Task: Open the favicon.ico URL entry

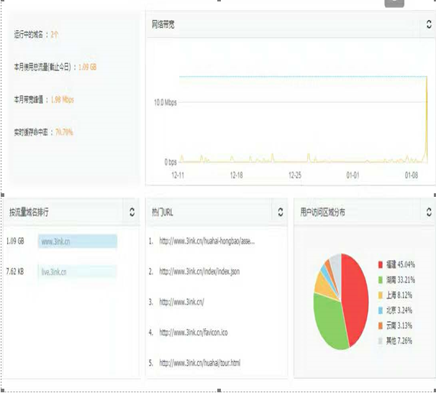Action: coord(194,333)
